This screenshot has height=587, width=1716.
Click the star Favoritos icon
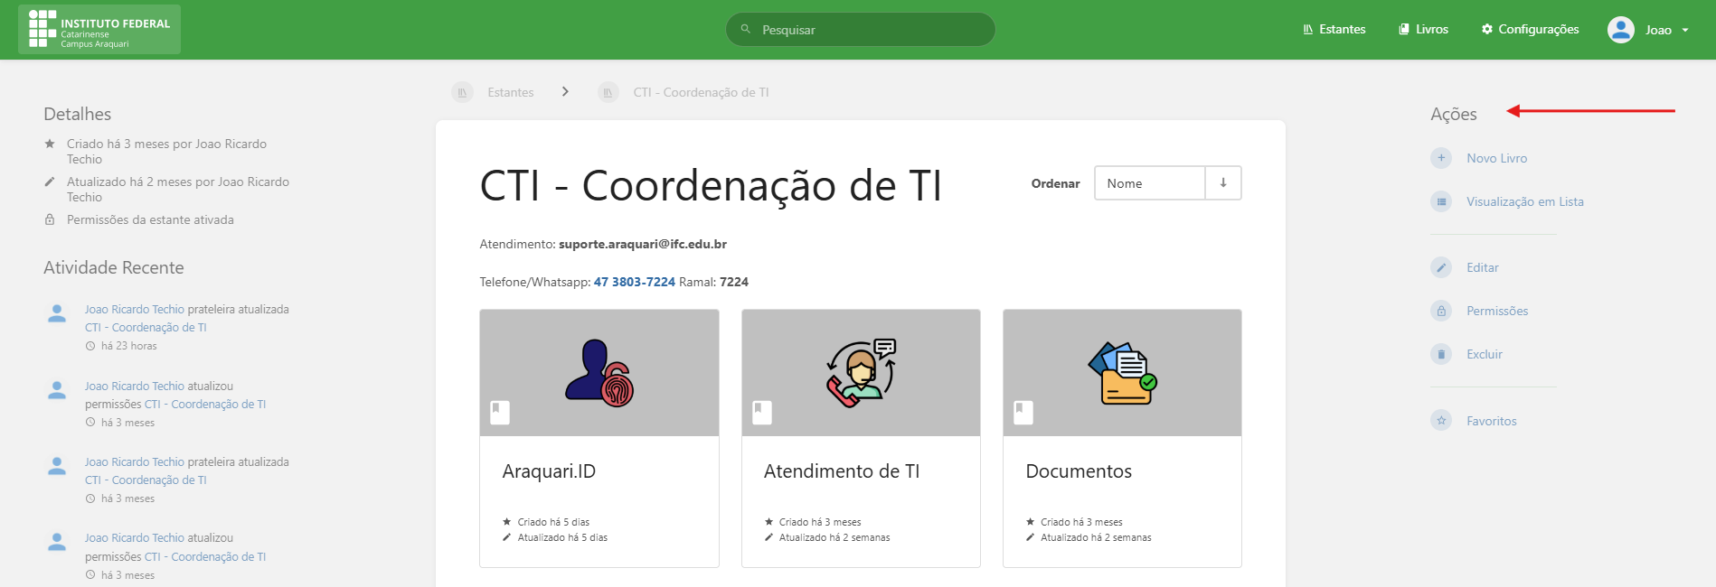point(1441,421)
